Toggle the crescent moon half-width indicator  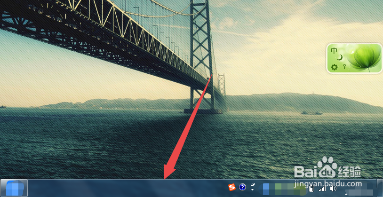pyautogui.click(x=340, y=58)
